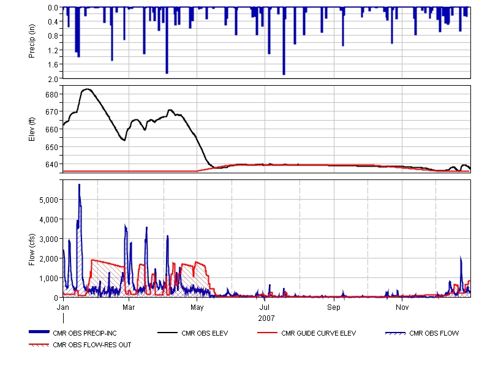Click the 680 tick label on Elev axis
This screenshot has height=384, width=490.
tap(51, 94)
